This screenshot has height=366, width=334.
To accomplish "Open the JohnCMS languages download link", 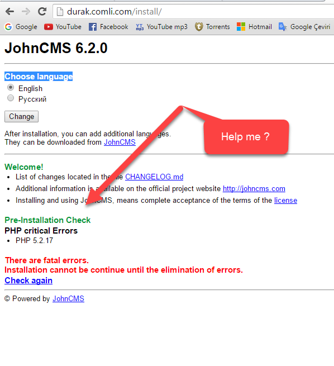I will tap(120, 142).
